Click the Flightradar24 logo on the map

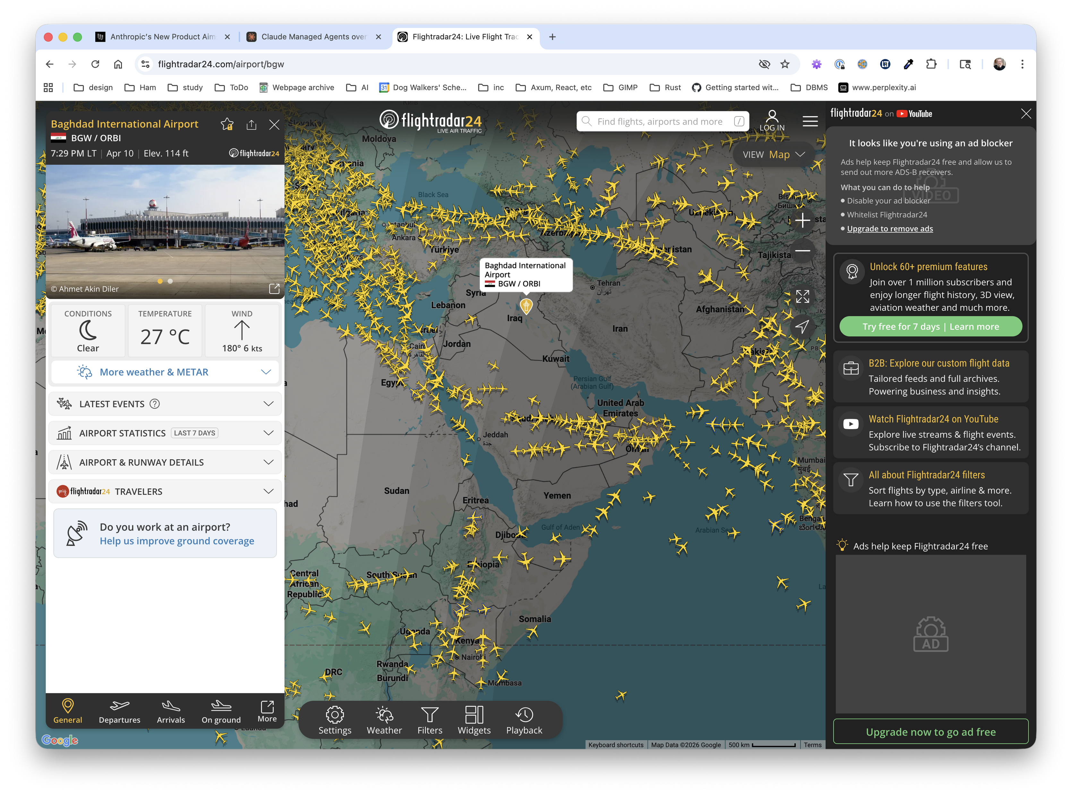(431, 121)
